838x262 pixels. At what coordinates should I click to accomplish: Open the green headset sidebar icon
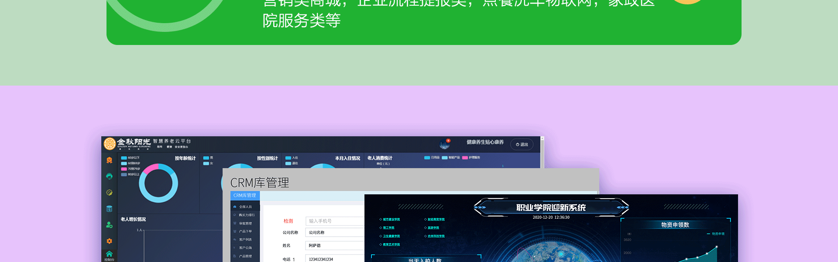110,176
